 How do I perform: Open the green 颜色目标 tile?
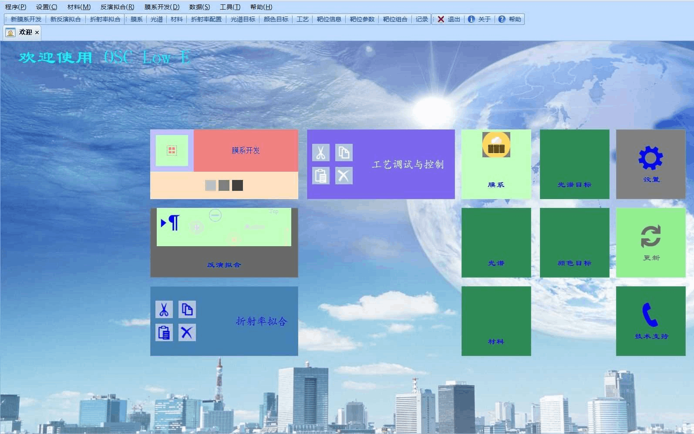574,243
